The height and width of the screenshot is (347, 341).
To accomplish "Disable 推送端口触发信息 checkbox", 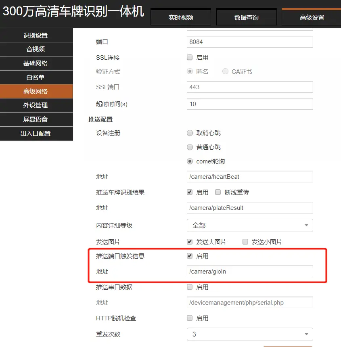I will coord(190,256).
